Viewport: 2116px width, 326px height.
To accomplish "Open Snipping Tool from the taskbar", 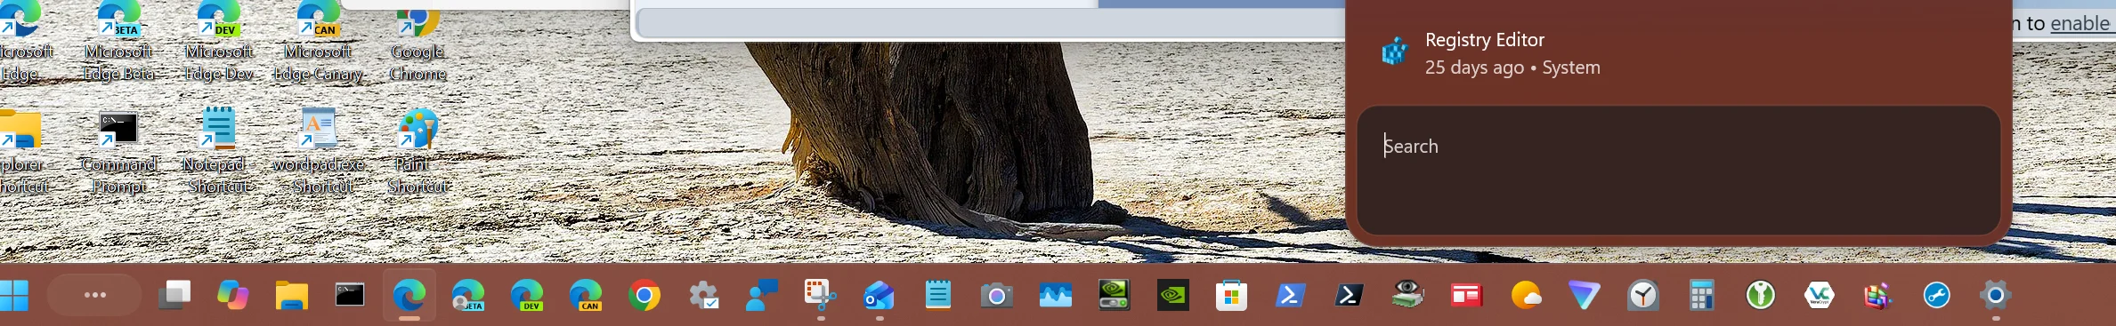I will pyautogui.click(x=820, y=295).
